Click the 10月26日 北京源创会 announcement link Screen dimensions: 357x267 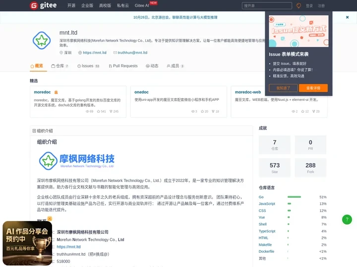[176, 17]
